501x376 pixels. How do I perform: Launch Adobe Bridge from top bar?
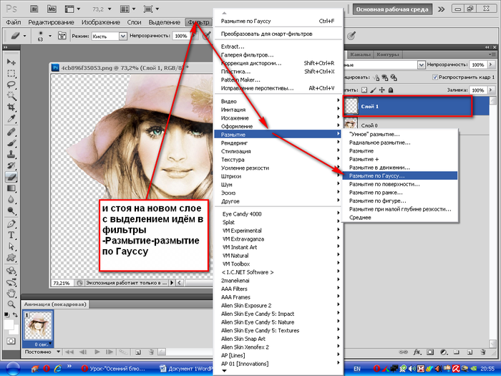pyautogui.click(x=34, y=9)
